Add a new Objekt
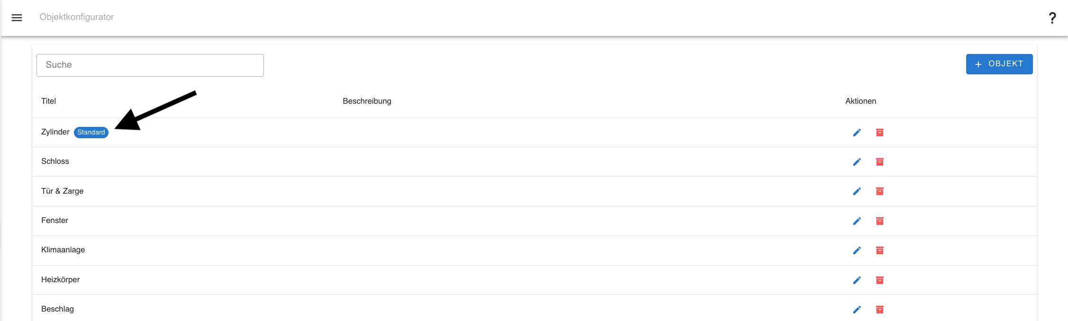Image resolution: width=1068 pixels, height=321 pixels. click(999, 64)
